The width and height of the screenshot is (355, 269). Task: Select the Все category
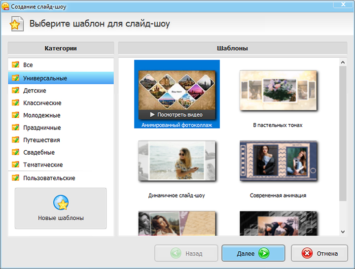[61, 65]
